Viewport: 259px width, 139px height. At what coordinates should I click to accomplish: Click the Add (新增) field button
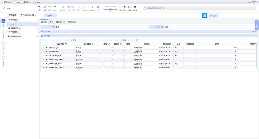pos(74,40)
